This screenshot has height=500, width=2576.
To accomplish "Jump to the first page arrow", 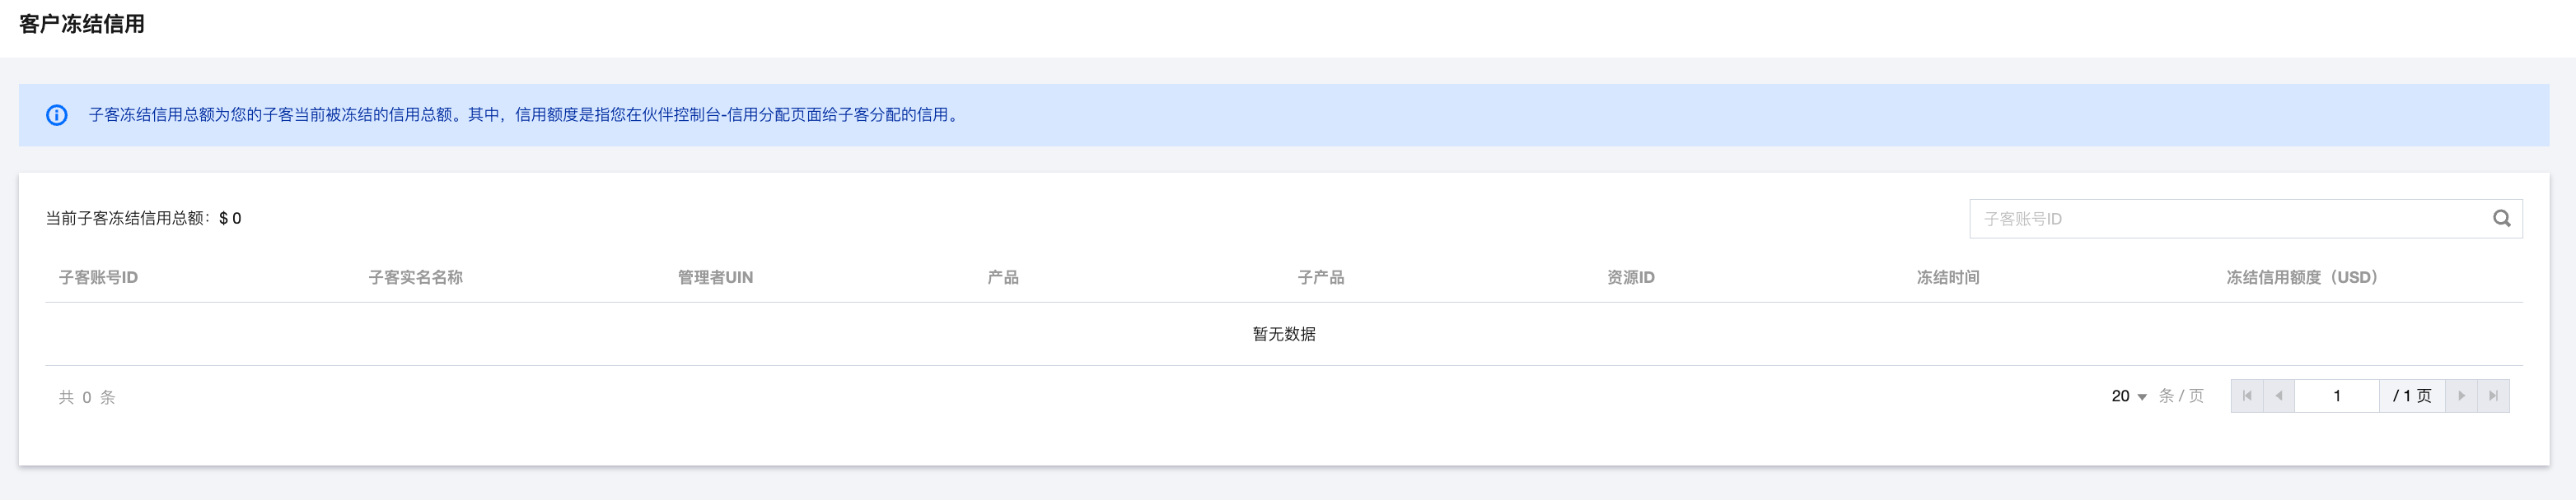I will coord(2247,396).
